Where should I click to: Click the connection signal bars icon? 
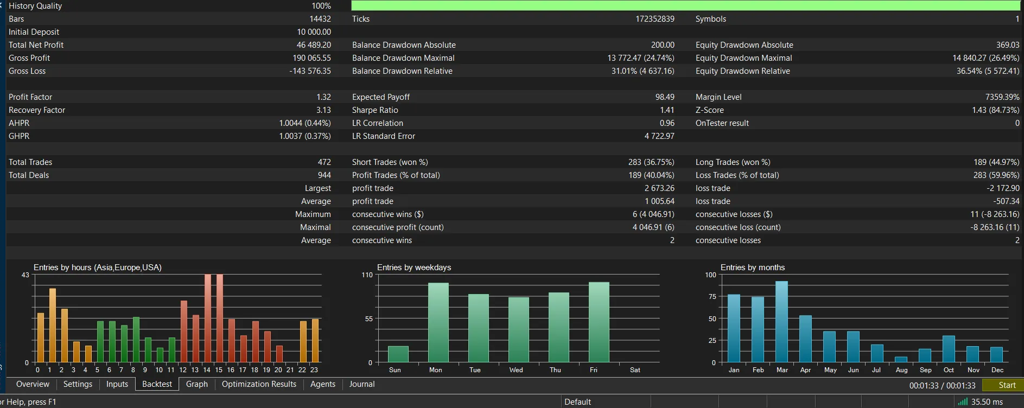coord(963,402)
